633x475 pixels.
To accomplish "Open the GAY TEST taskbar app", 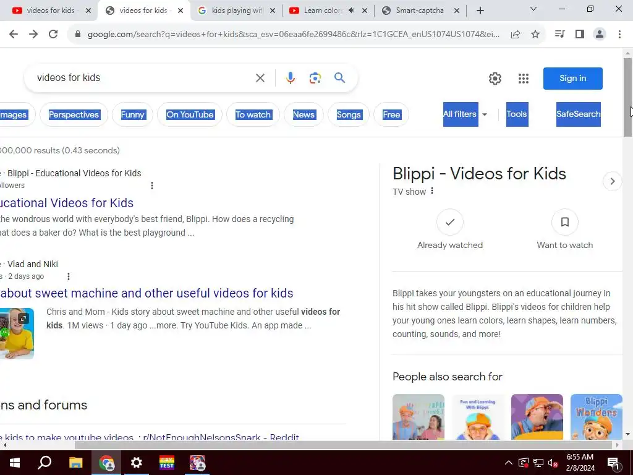I will pyautogui.click(x=167, y=463).
